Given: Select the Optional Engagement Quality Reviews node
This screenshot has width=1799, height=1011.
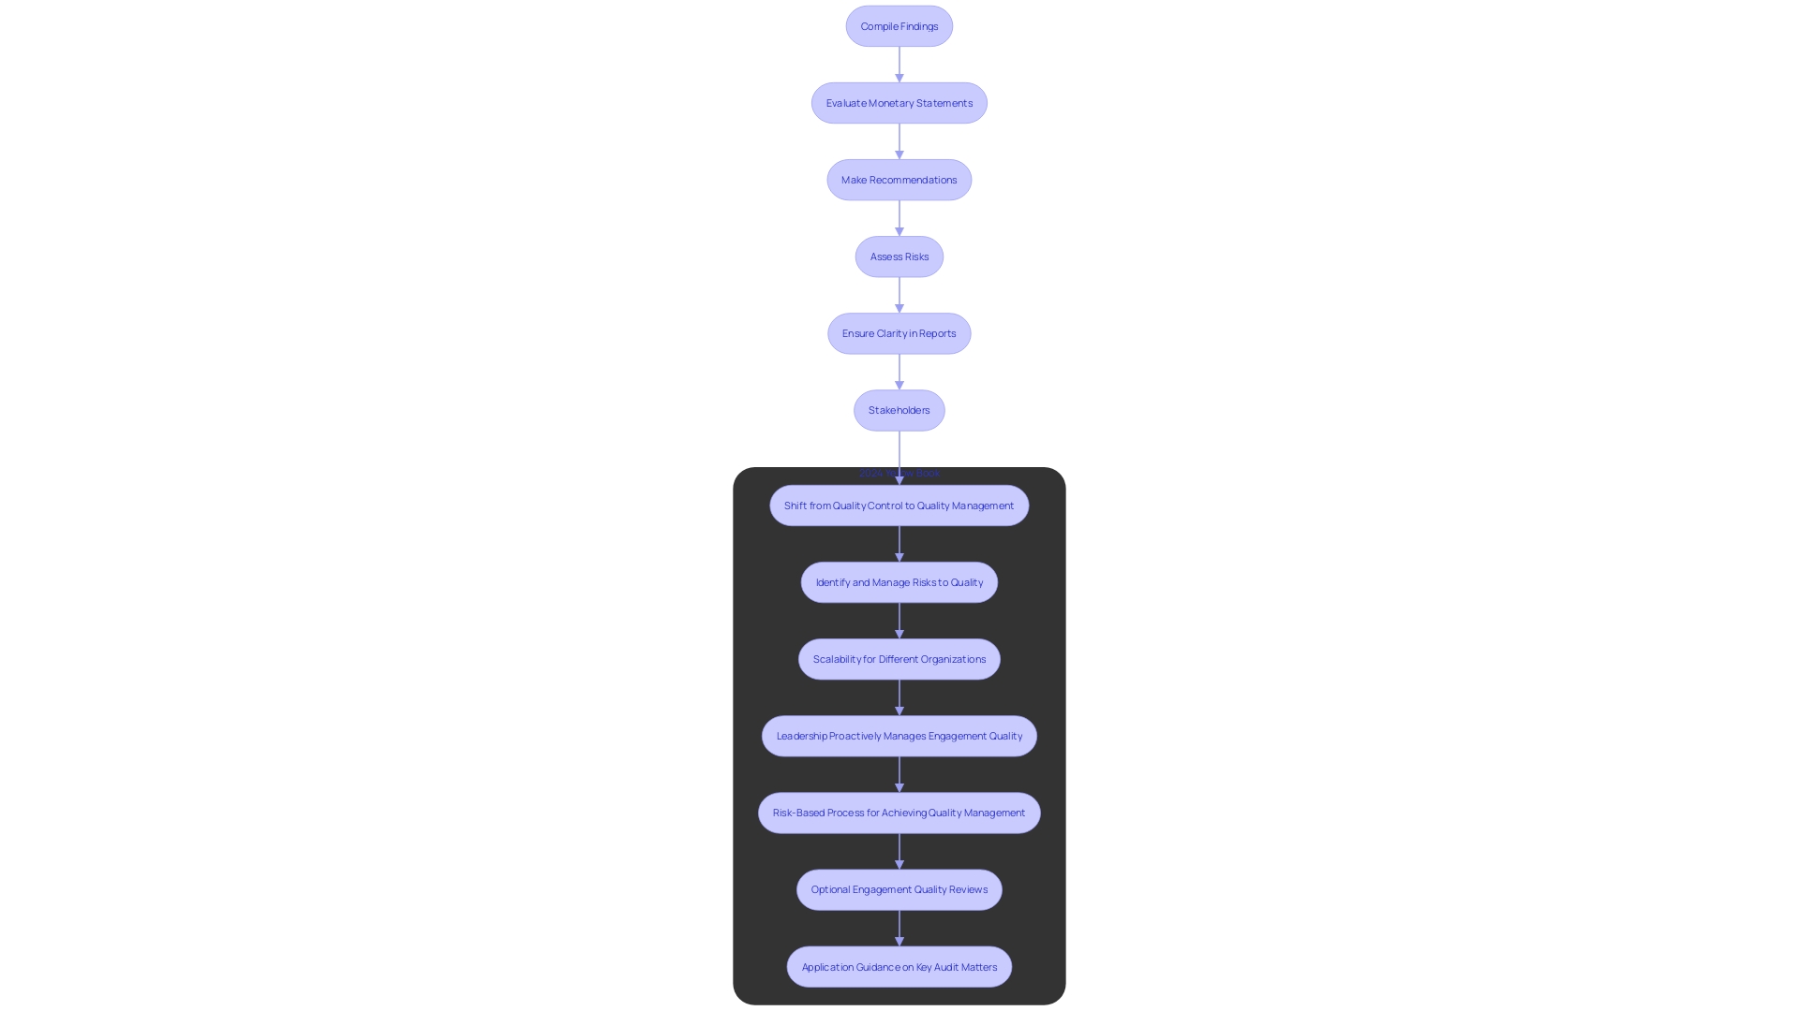Looking at the screenshot, I should coord(899,888).
